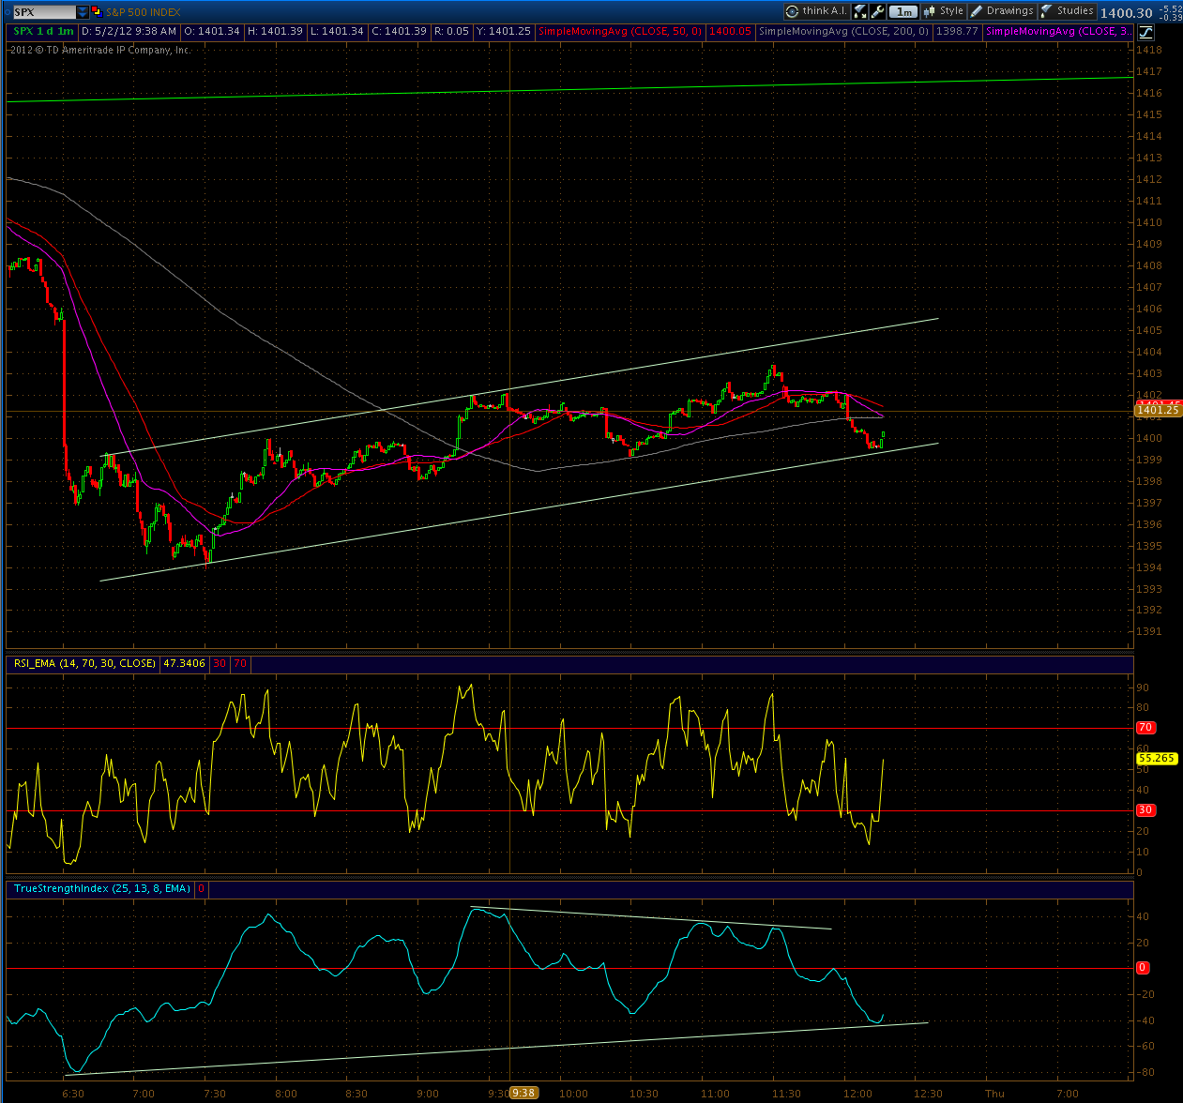This screenshot has width=1183, height=1103.
Task: Click the linked-symbol color squares icon
Action: 97,12
